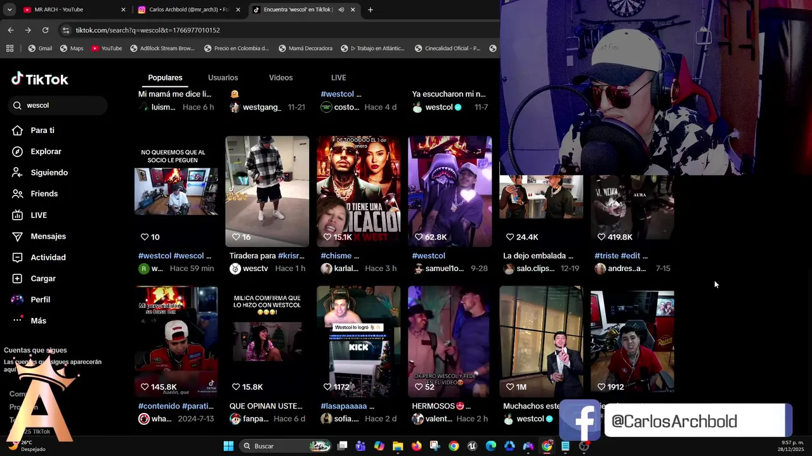
Task: Open the AdBlock Stream Brow... bookmark
Action: pos(162,48)
